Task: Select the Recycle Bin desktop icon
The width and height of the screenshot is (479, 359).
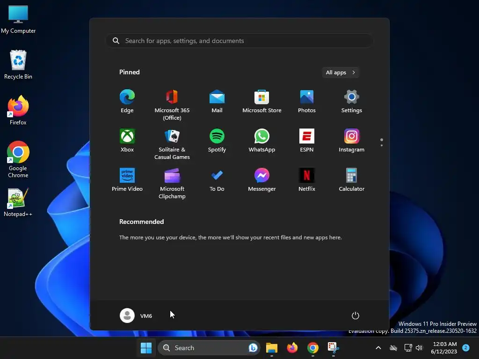Action: point(18,65)
